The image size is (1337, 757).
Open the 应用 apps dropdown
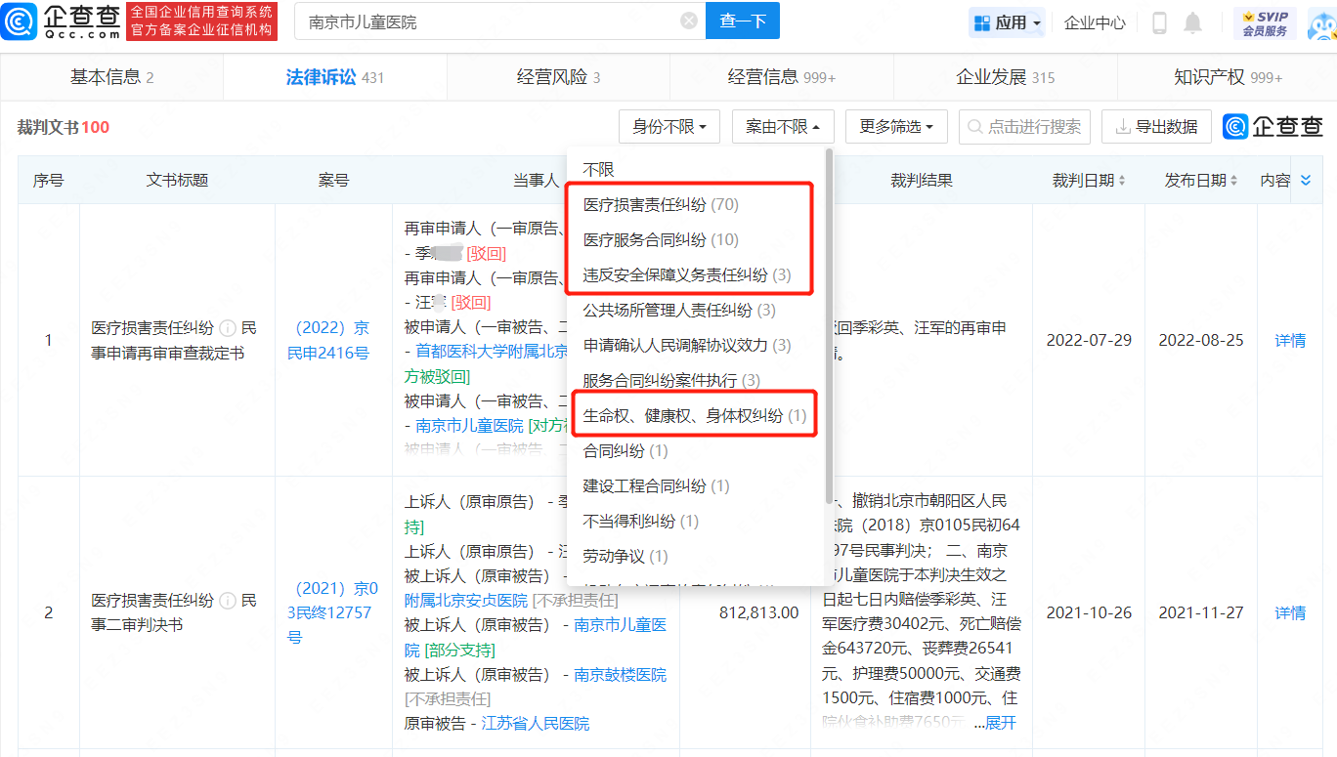tap(1008, 22)
